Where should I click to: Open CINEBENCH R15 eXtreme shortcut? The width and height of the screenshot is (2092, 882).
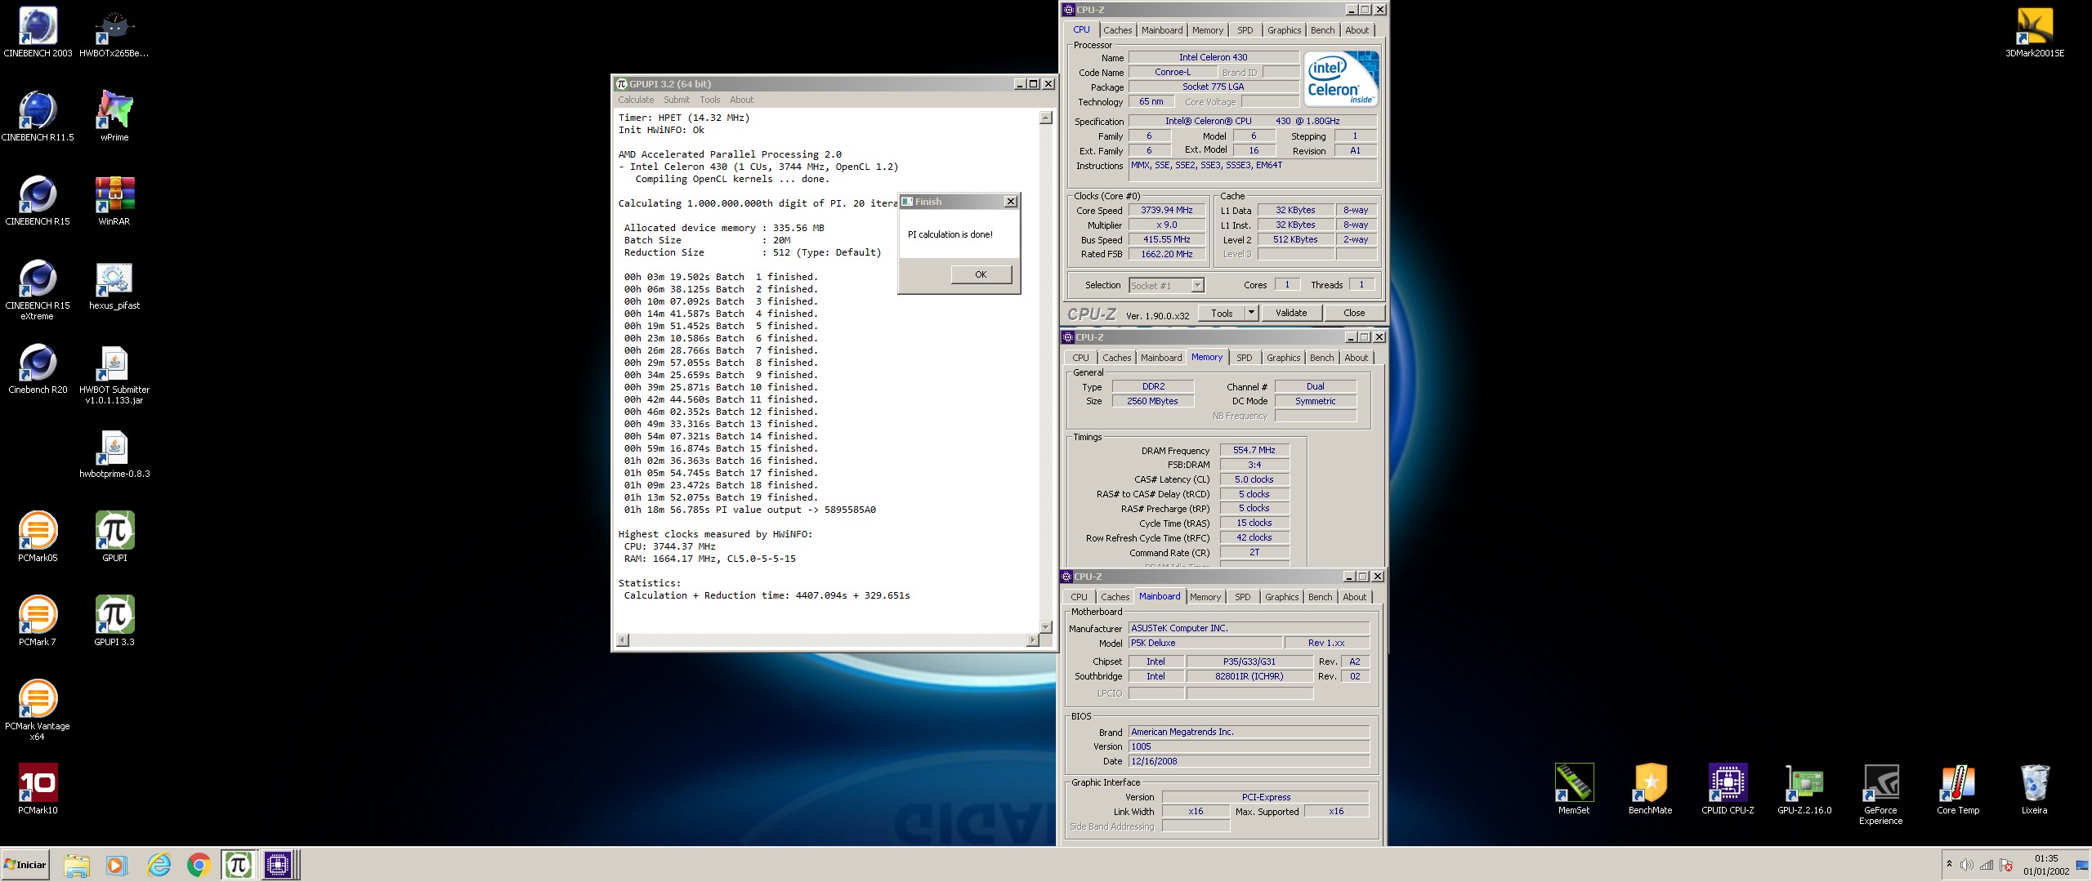coord(38,290)
